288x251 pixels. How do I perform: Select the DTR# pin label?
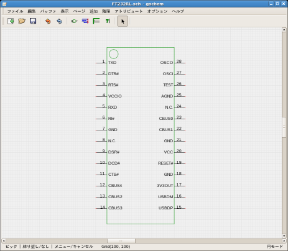[x=113, y=74]
